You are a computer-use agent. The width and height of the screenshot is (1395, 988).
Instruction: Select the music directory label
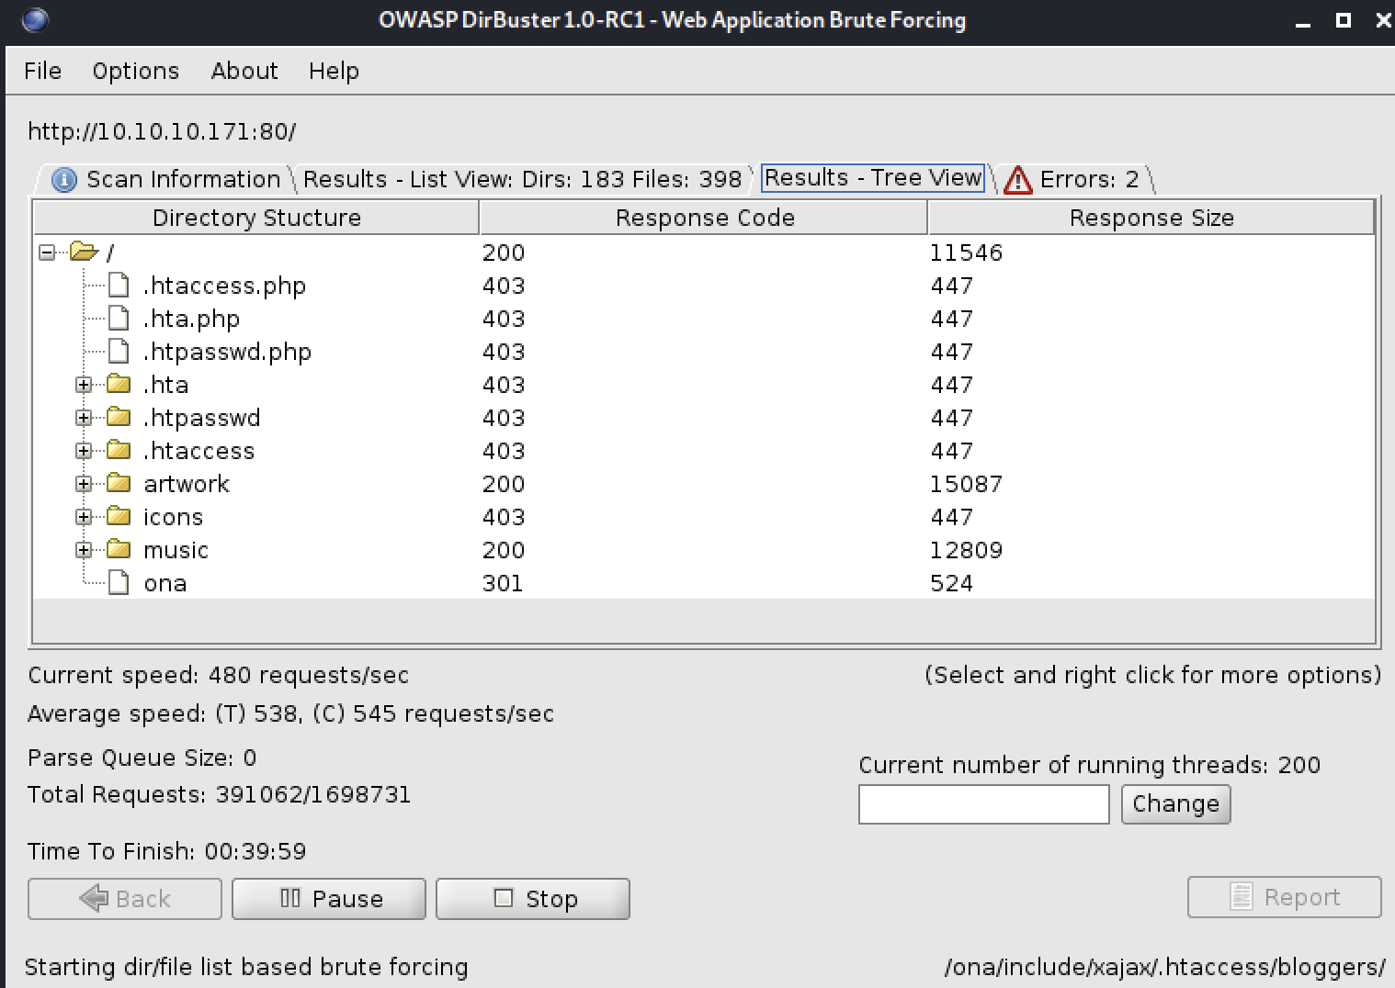point(176,550)
